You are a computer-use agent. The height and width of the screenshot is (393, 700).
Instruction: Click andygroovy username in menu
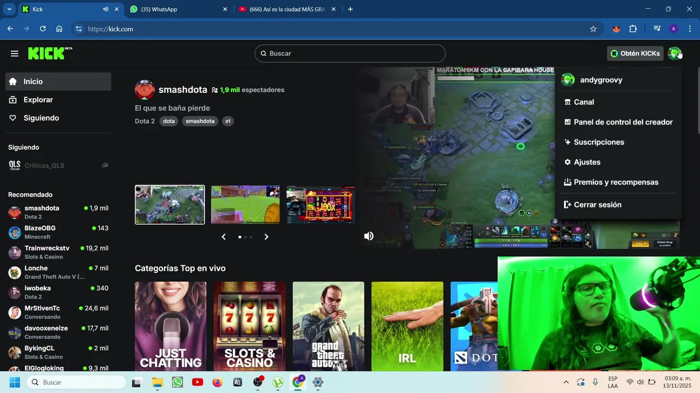coord(601,80)
